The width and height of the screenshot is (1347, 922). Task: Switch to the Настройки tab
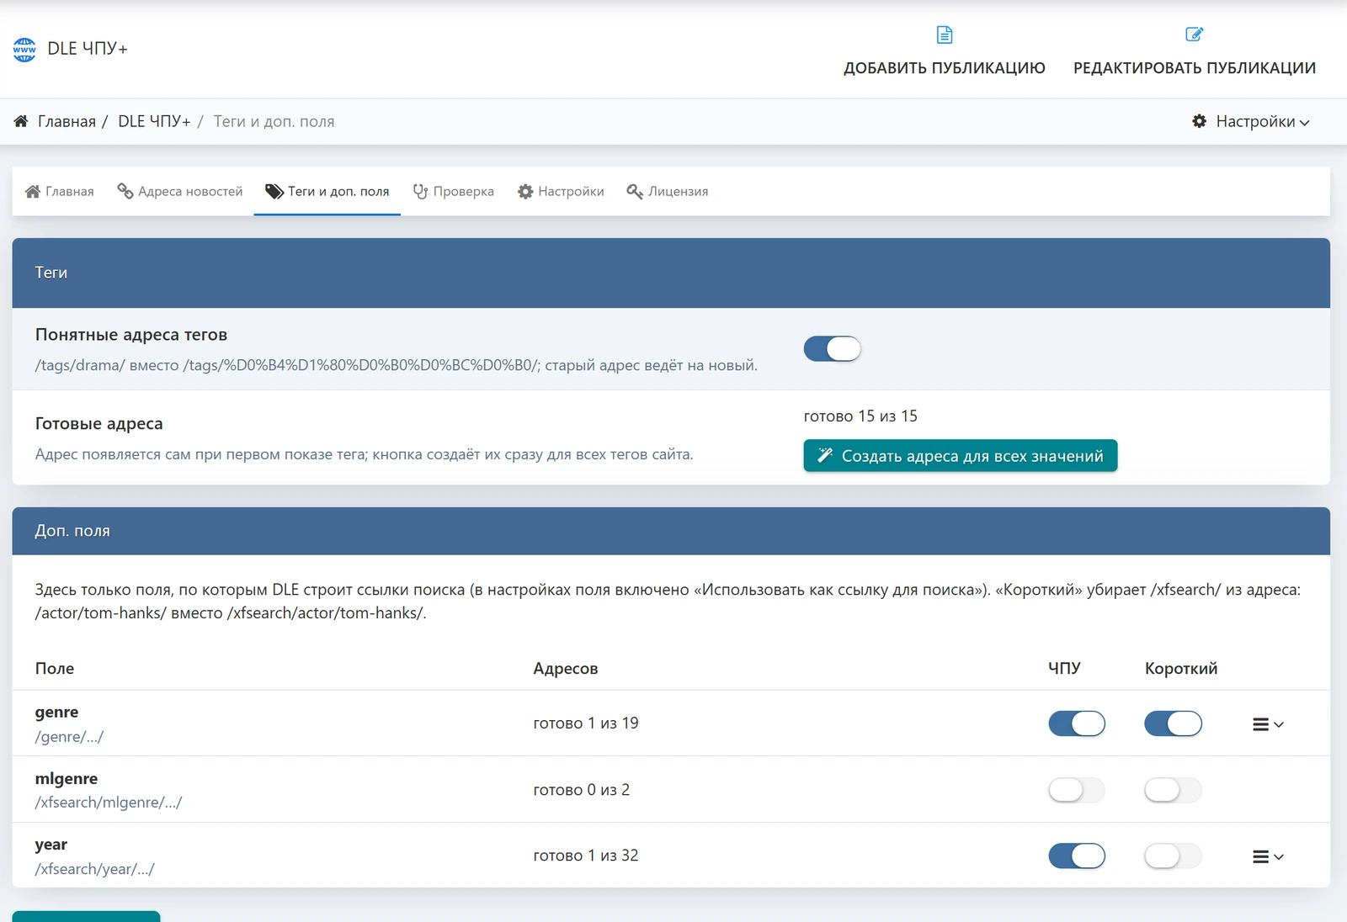point(561,191)
